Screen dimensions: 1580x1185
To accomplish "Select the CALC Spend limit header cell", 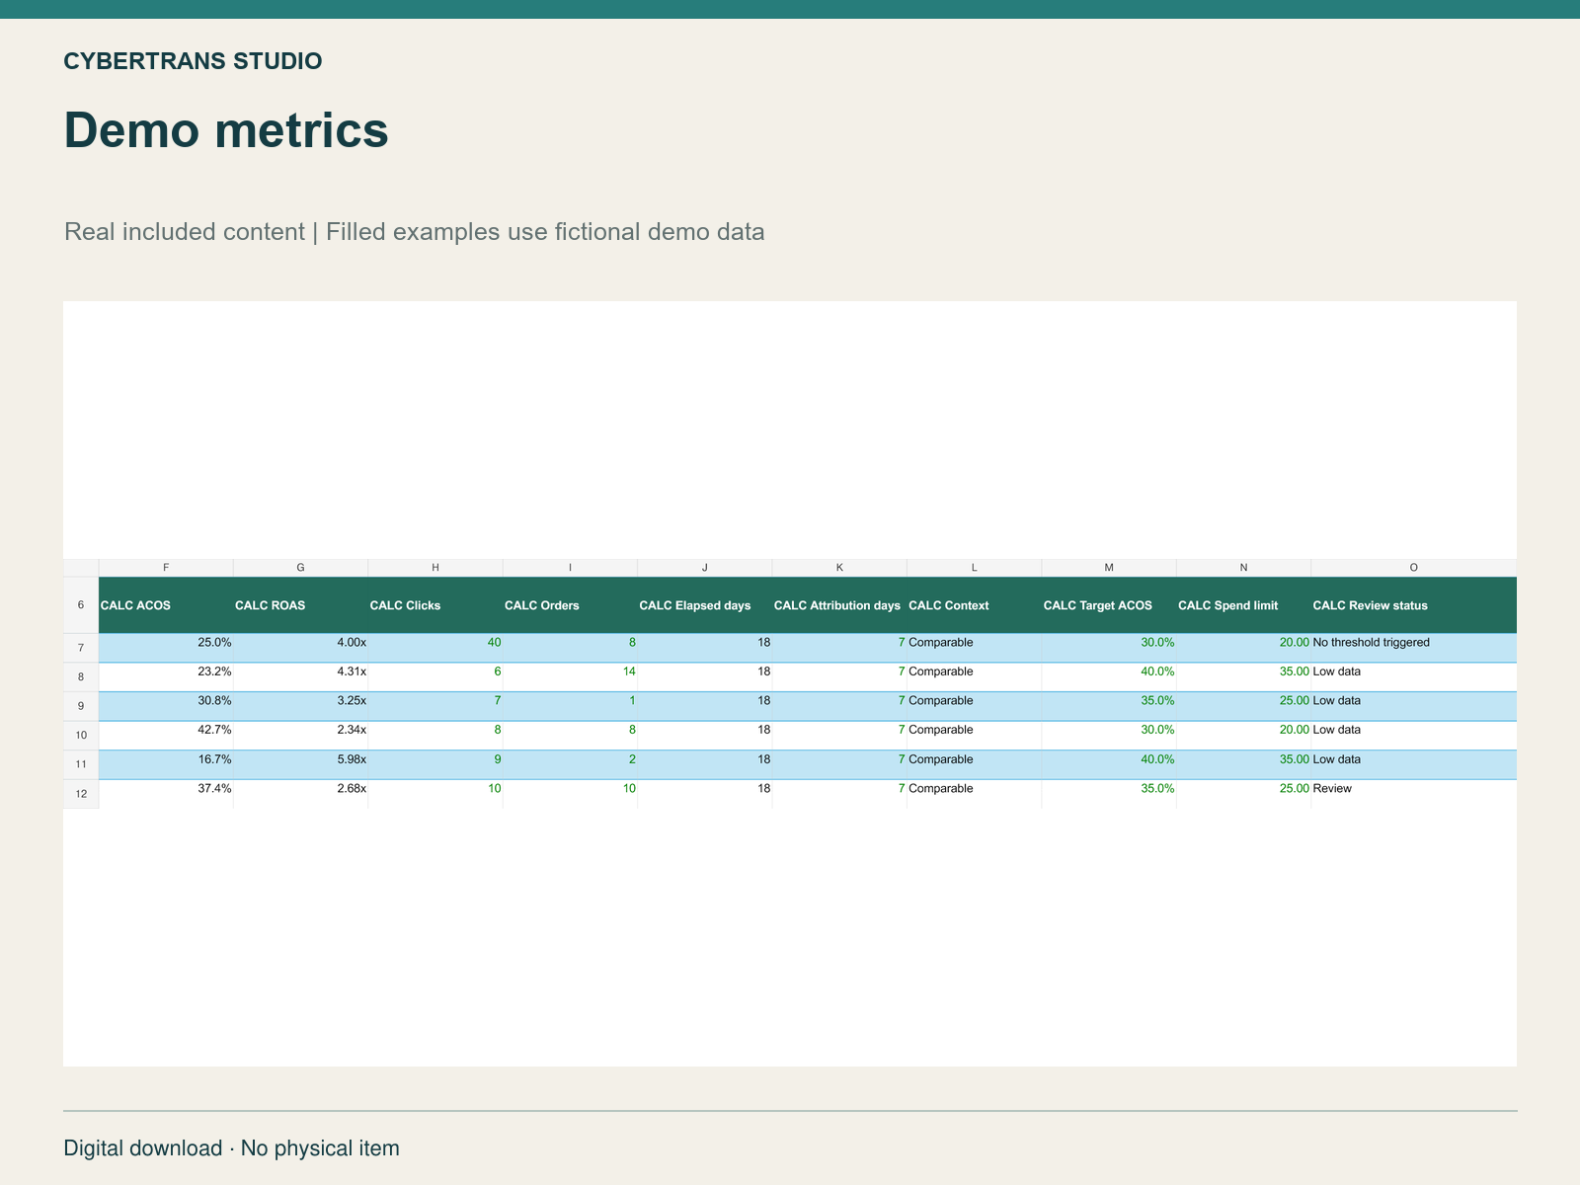I will [x=1243, y=605].
